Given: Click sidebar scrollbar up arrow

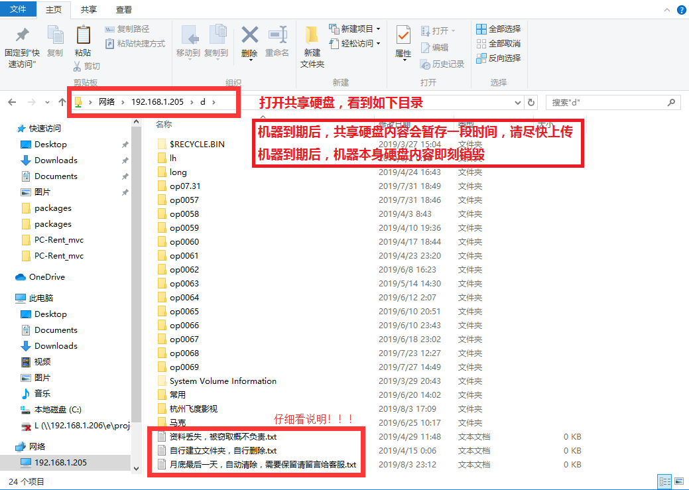Looking at the screenshot, I should [136, 122].
